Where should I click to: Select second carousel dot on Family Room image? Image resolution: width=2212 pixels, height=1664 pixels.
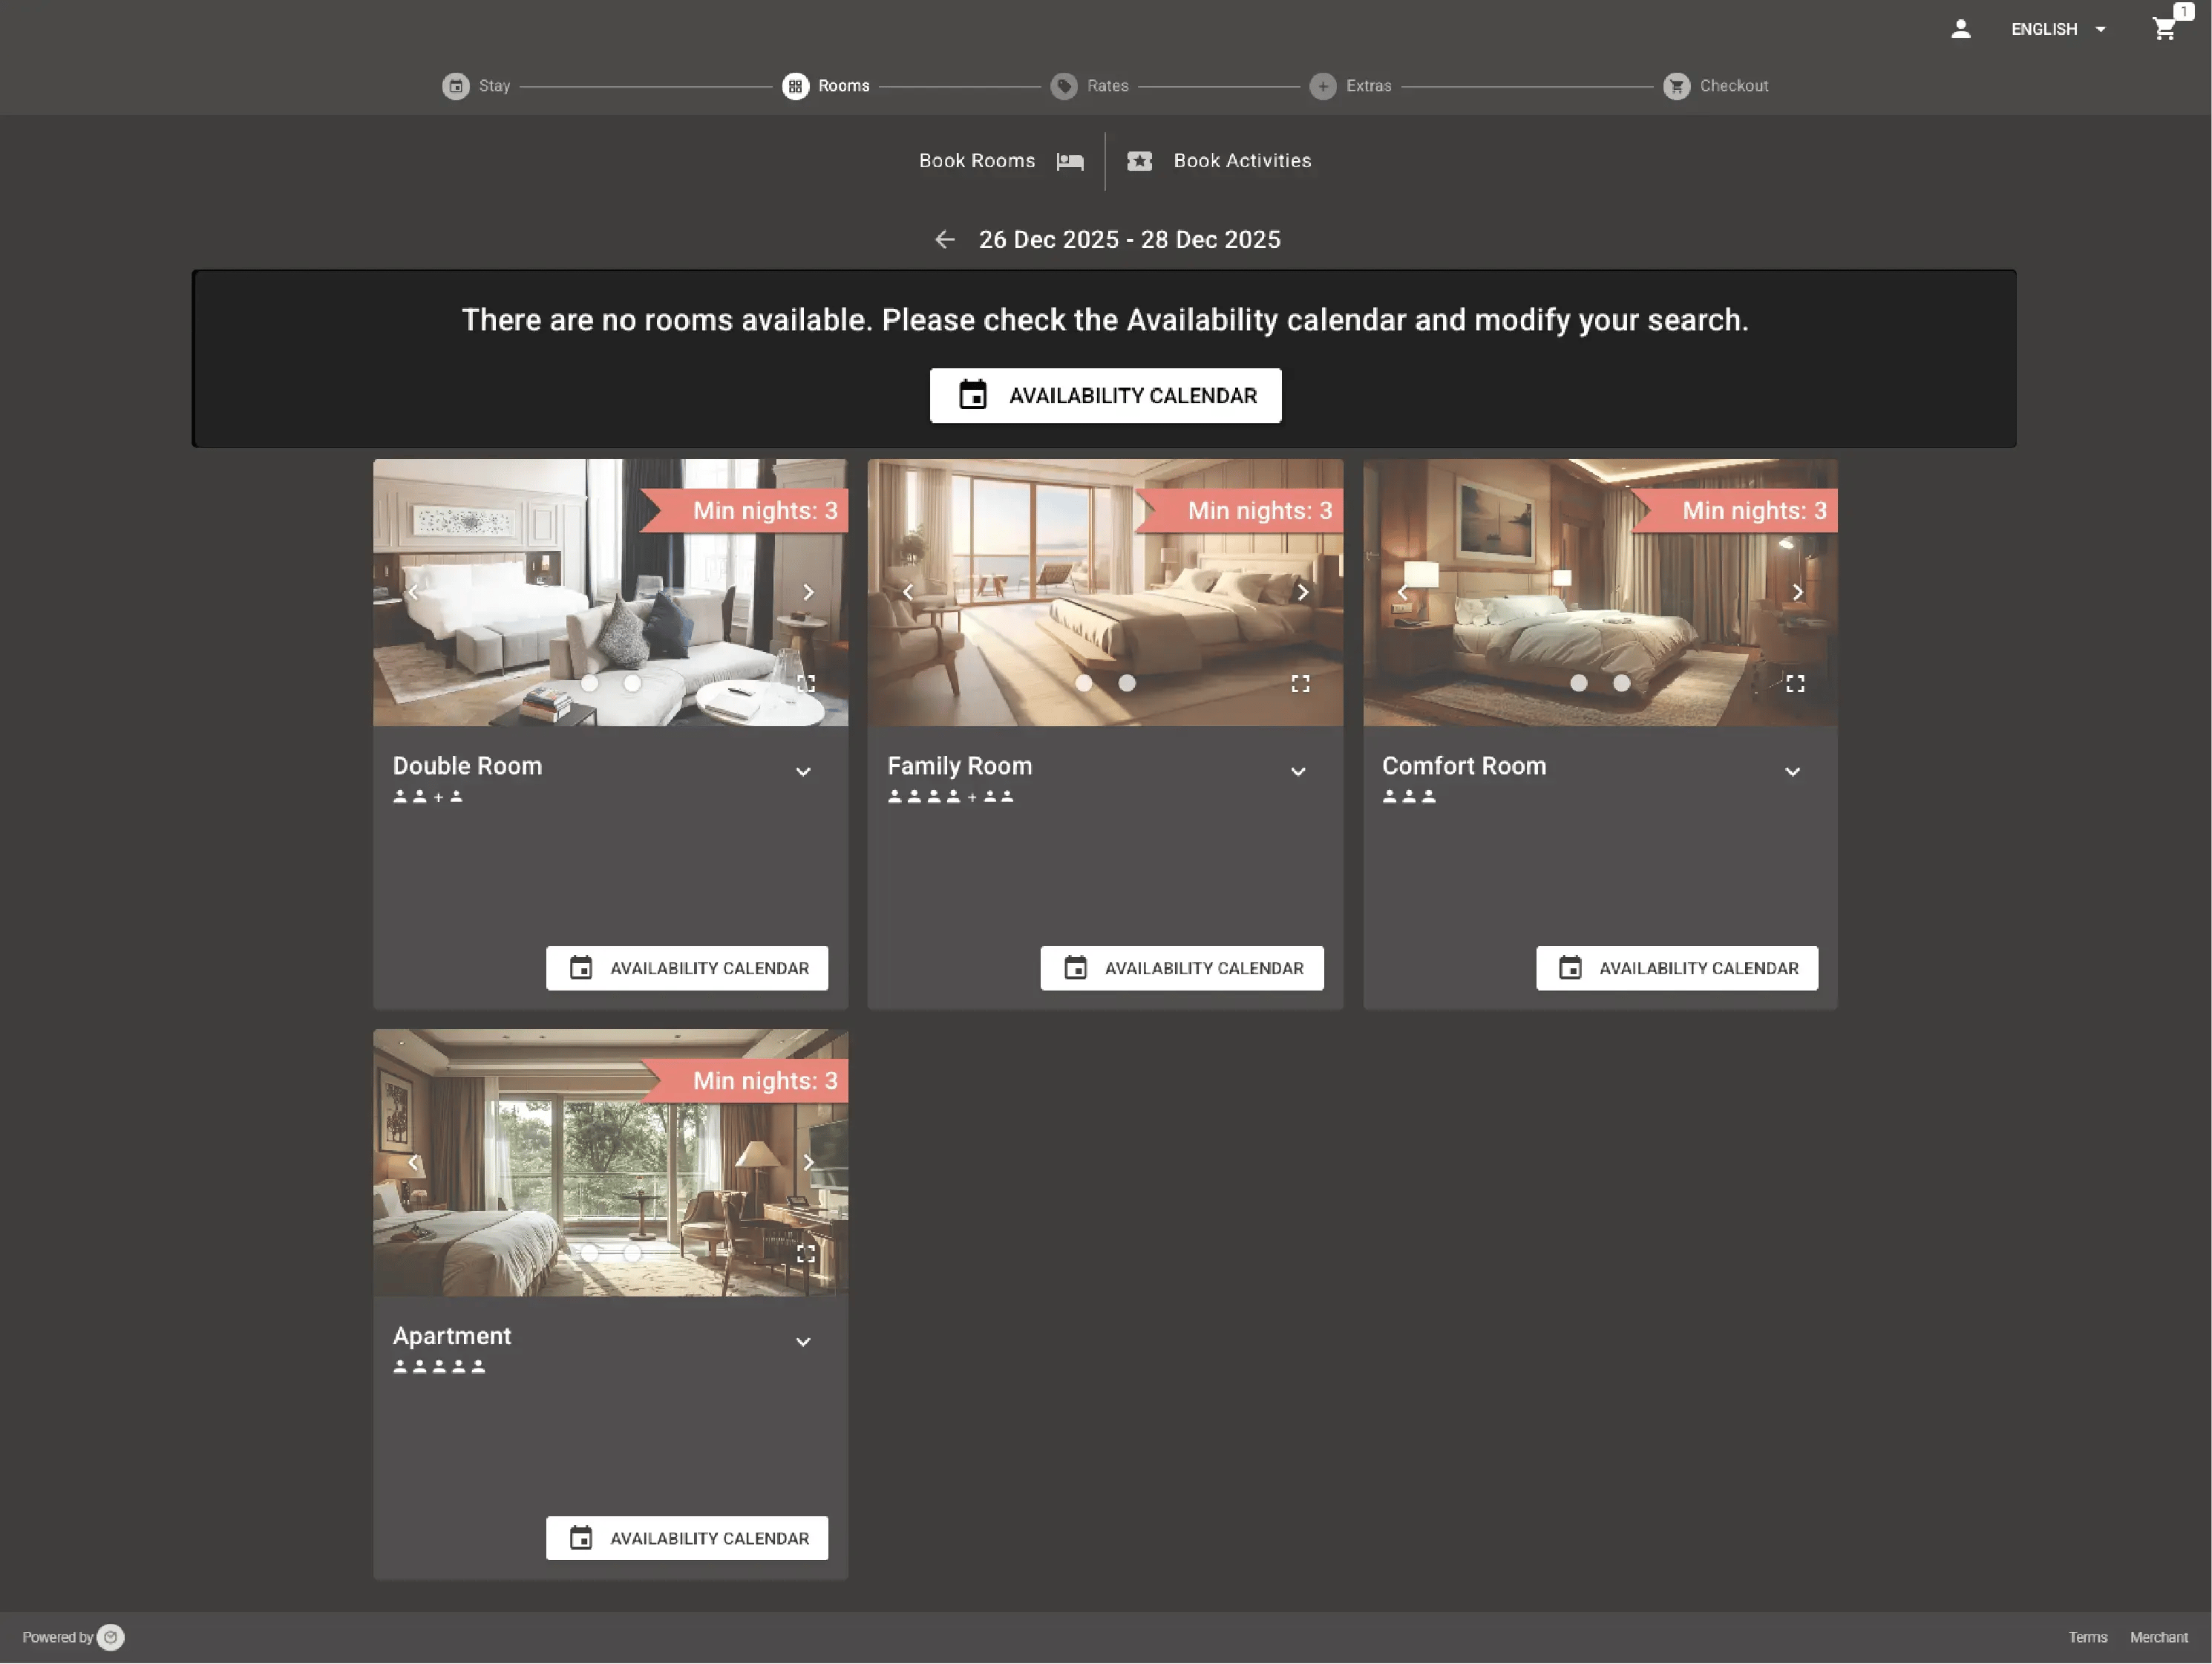(x=1127, y=683)
